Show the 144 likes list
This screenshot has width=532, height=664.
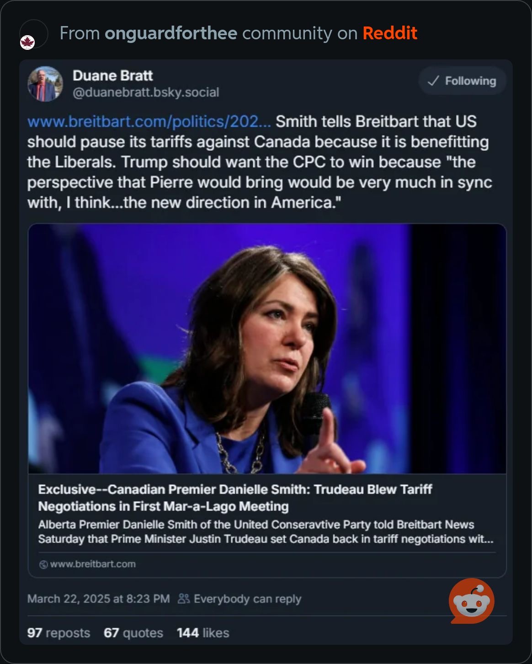point(203,633)
